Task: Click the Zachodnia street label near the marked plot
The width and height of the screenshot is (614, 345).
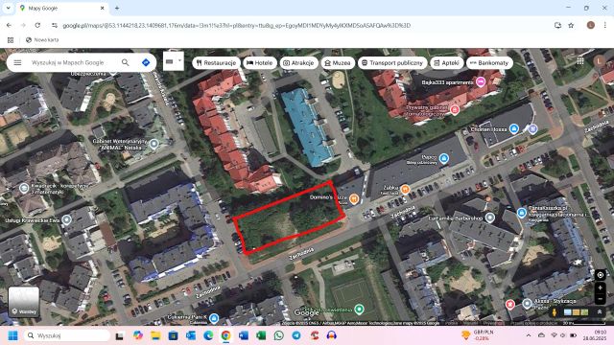Action: click(x=301, y=254)
